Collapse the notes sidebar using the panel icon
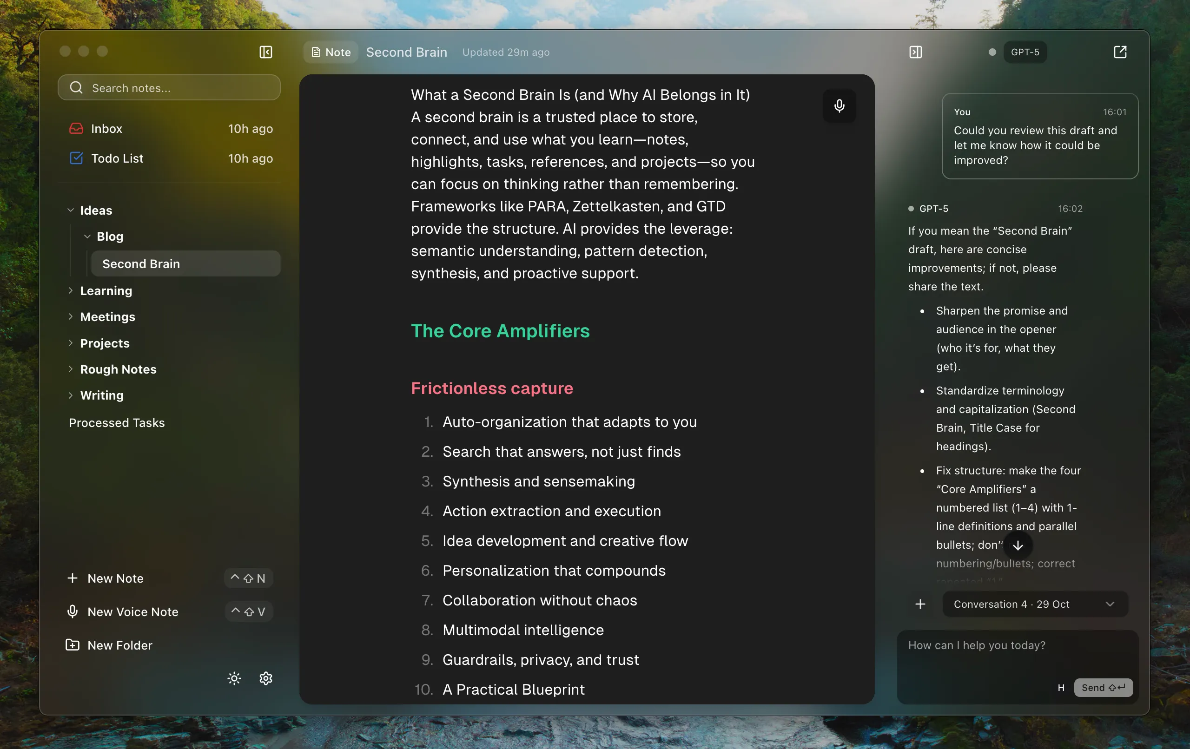The width and height of the screenshot is (1190, 749). 265,52
